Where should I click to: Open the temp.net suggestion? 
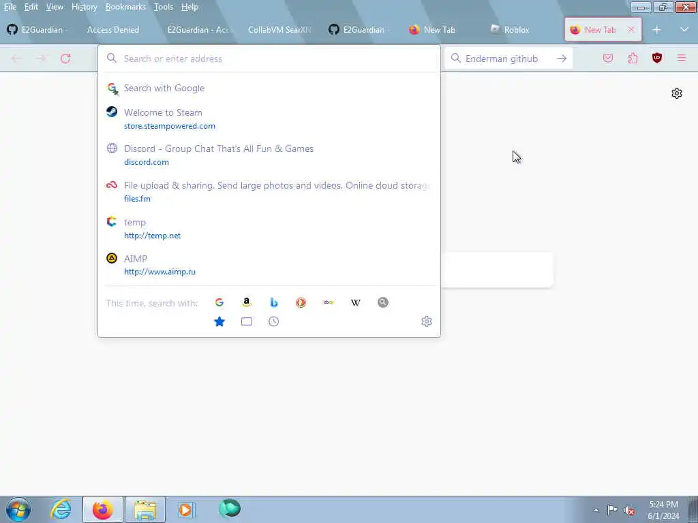(x=269, y=229)
